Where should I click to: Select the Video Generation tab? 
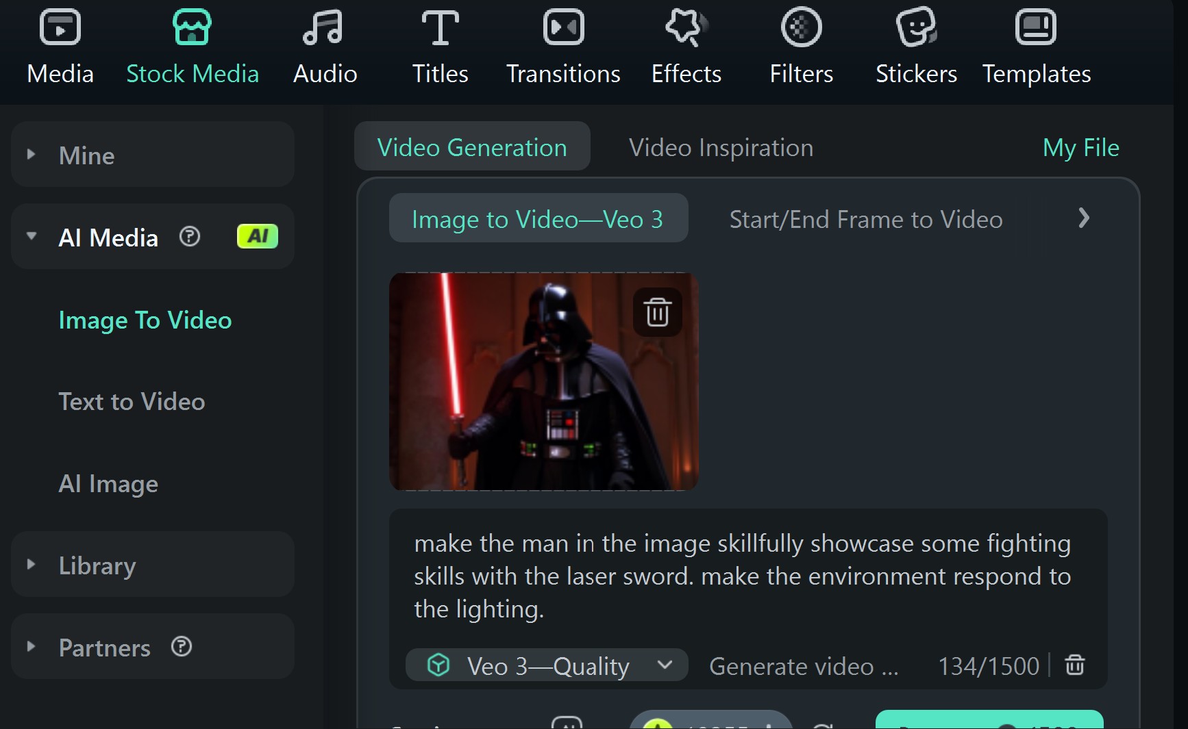click(x=472, y=146)
